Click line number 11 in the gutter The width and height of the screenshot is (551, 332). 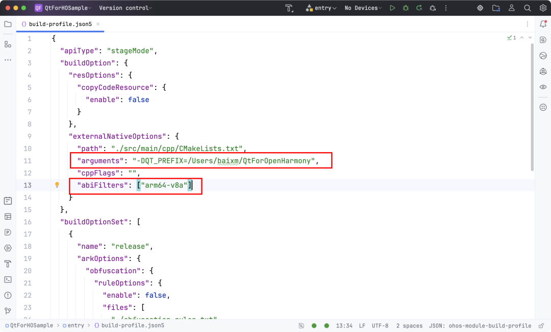coord(28,161)
